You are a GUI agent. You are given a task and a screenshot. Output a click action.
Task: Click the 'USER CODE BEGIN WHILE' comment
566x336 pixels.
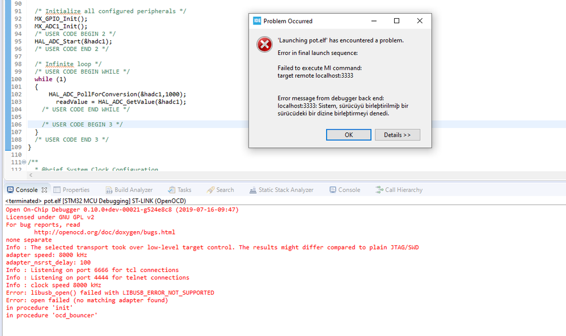coord(82,72)
